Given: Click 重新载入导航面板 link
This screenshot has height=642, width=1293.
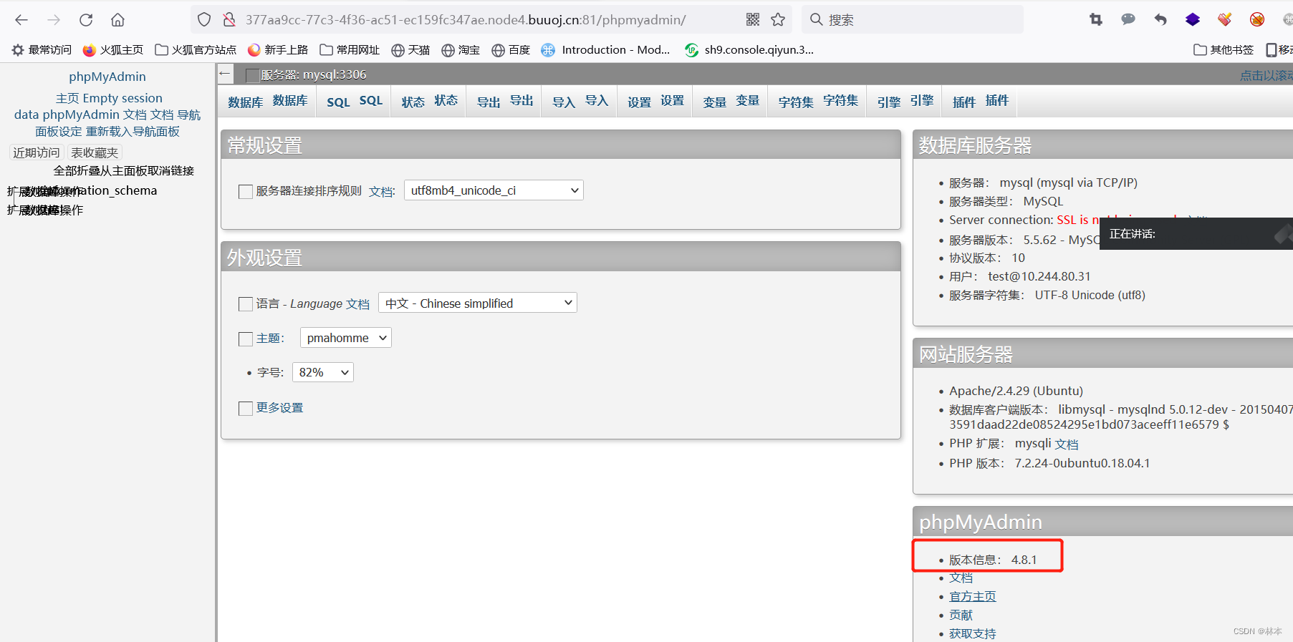Looking at the screenshot, I should click(133, 132).
